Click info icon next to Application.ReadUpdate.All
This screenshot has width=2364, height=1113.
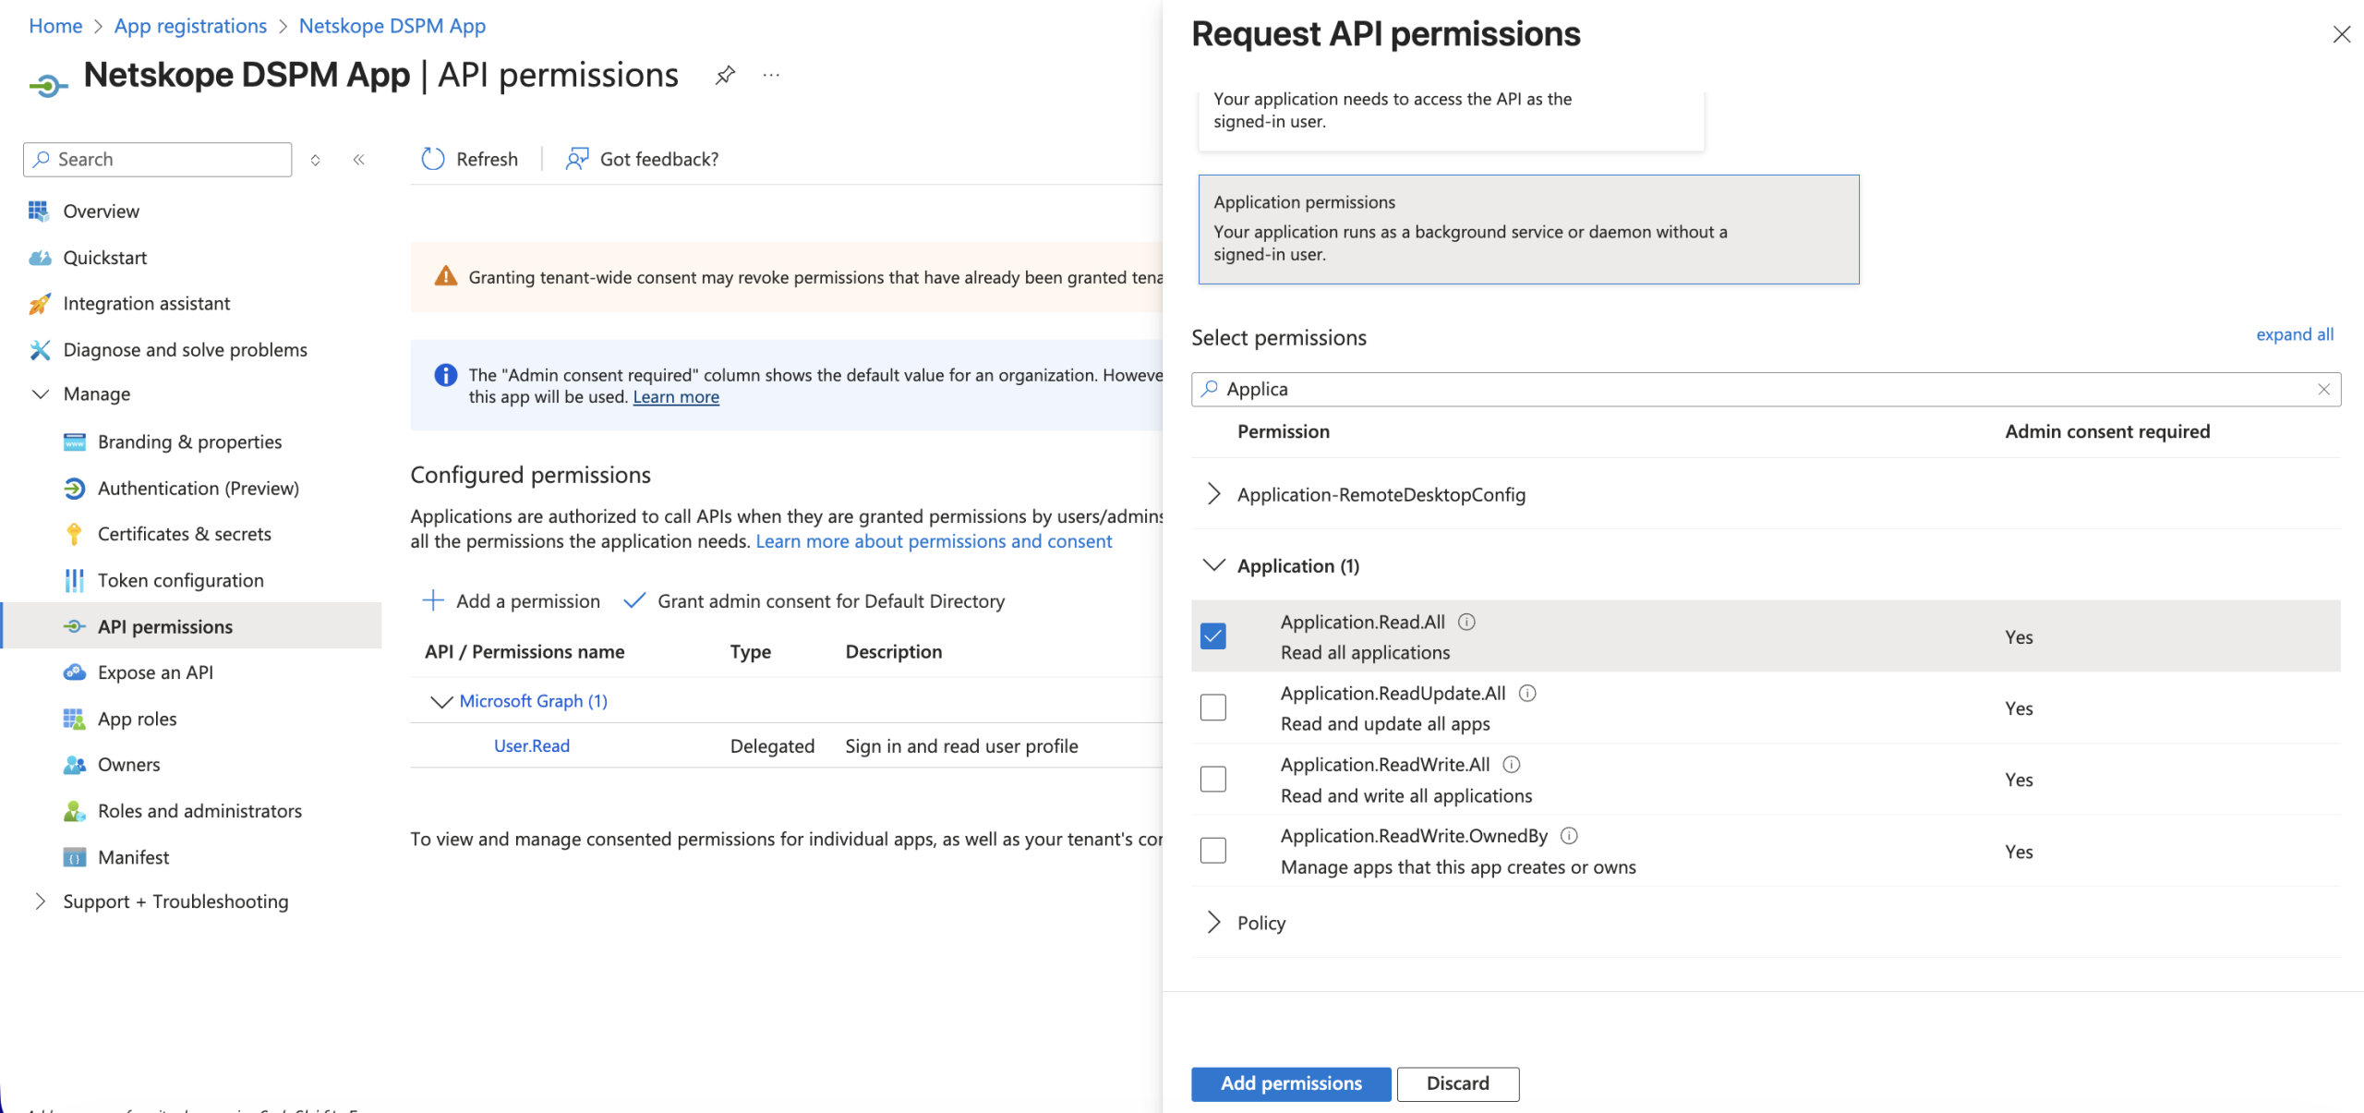click(1527, 693)
